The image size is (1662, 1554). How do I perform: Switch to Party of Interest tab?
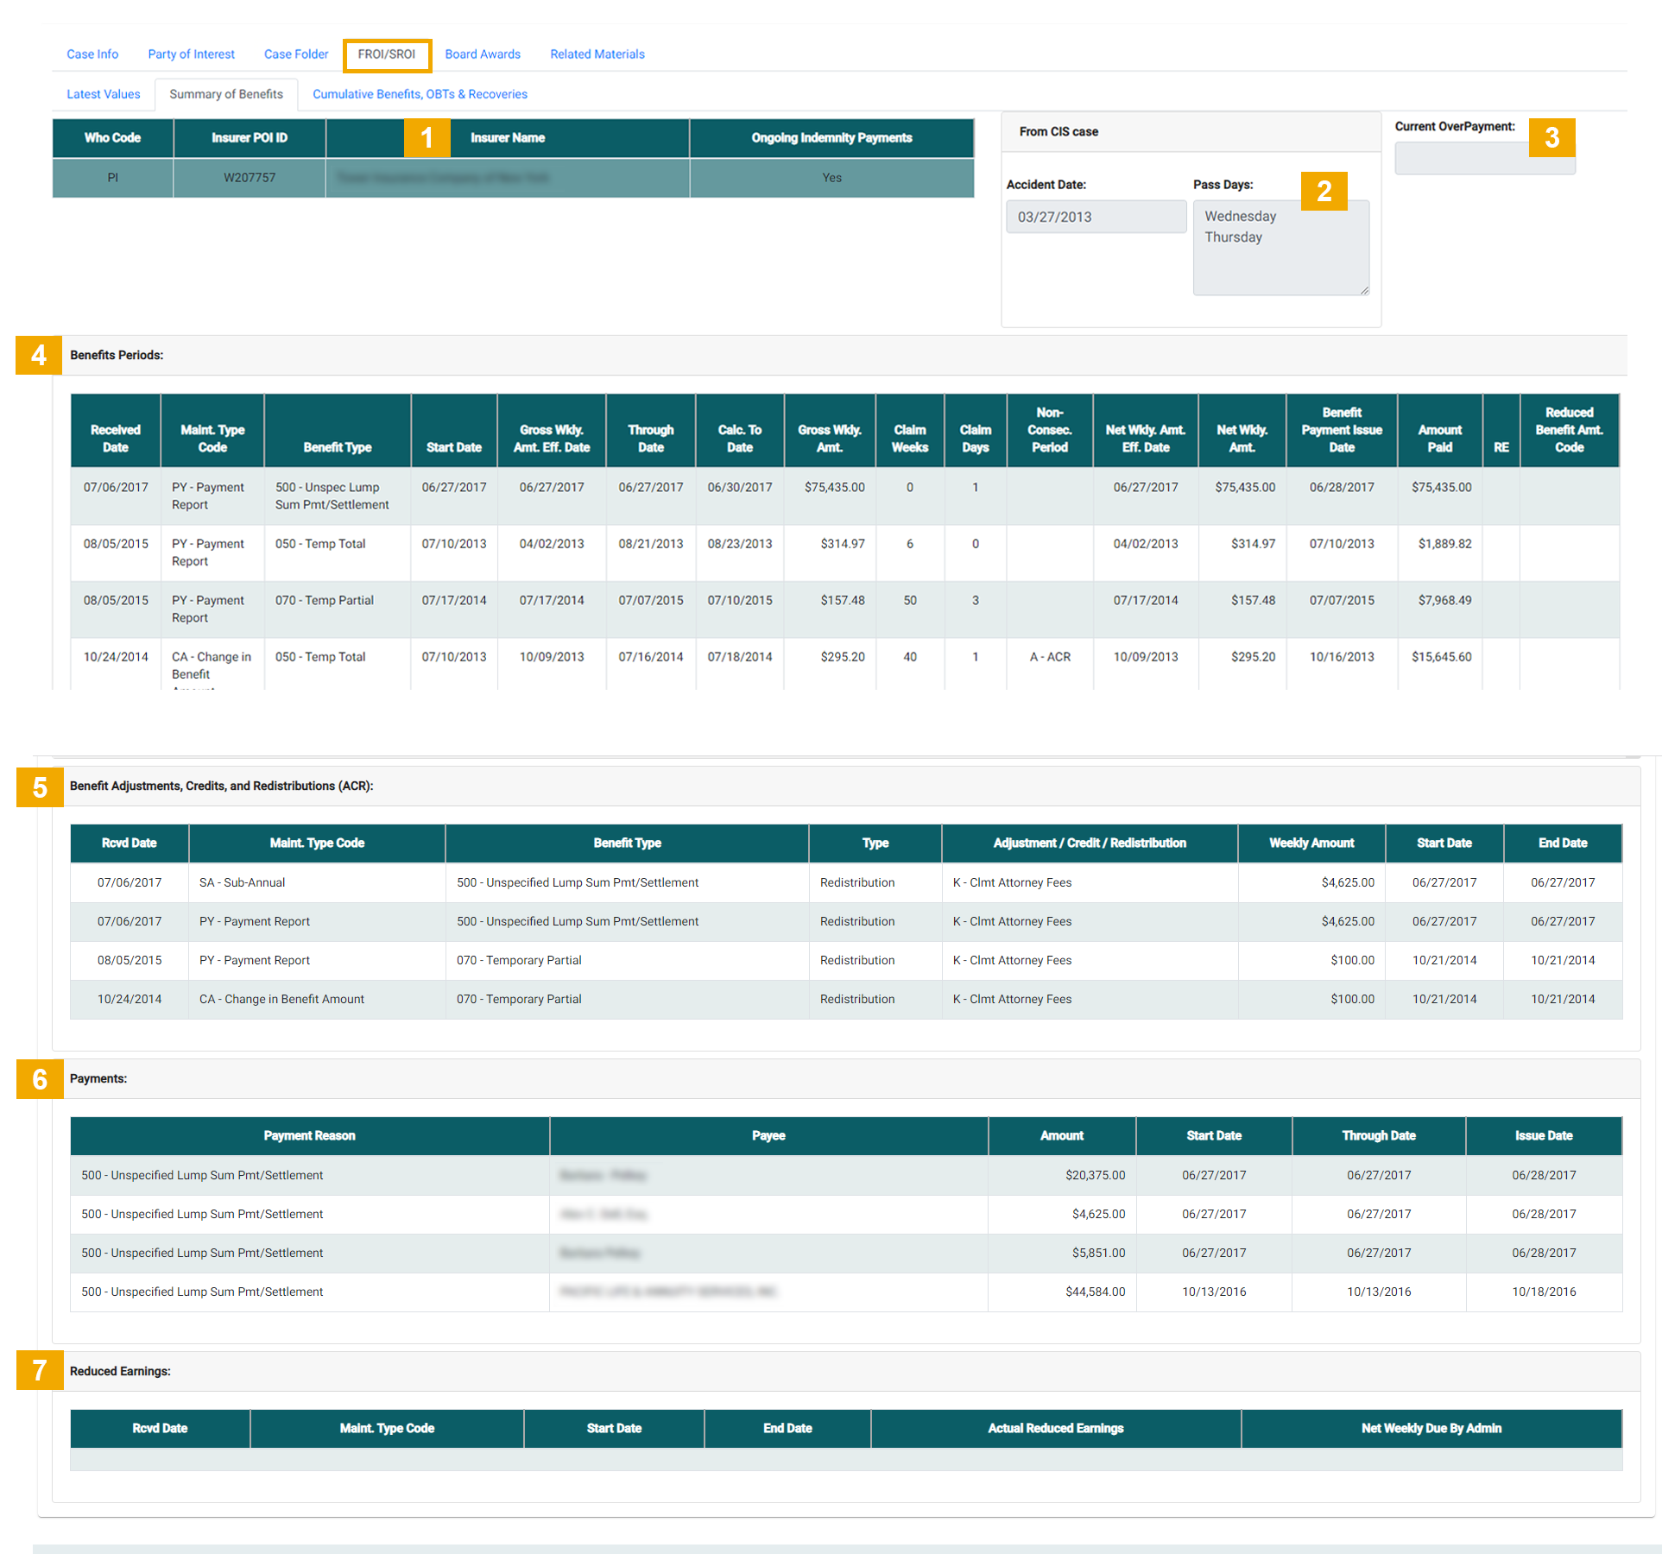[191, 54]
